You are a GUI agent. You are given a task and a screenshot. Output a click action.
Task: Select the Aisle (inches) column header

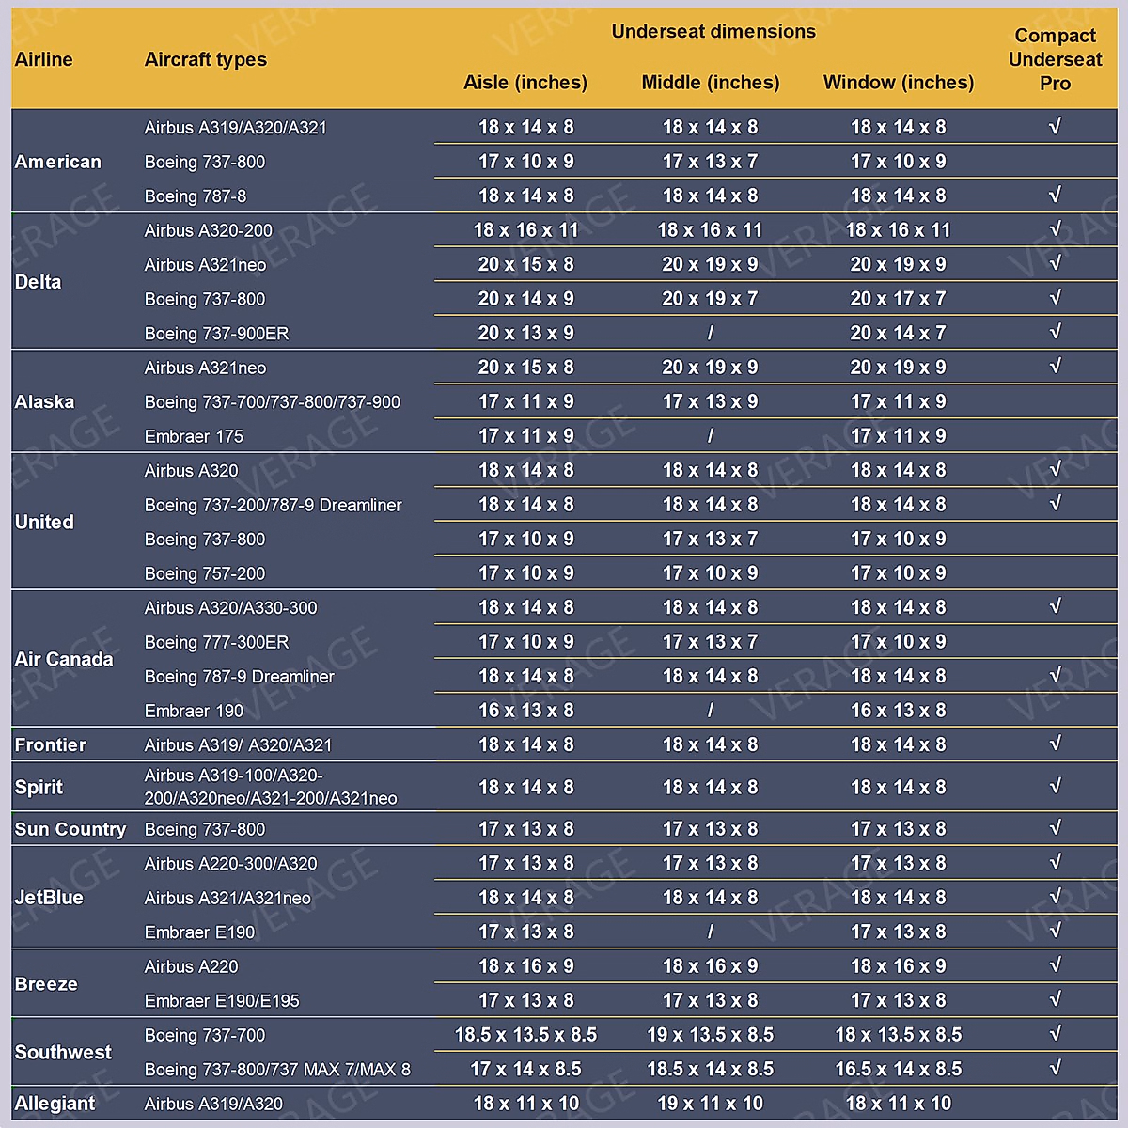(x=525, y=83)
